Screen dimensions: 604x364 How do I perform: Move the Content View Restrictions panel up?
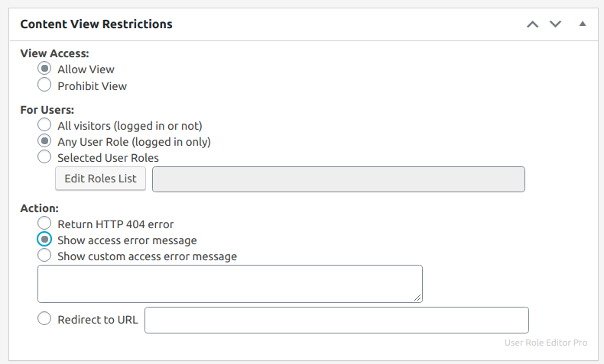(x=532, y=24)
